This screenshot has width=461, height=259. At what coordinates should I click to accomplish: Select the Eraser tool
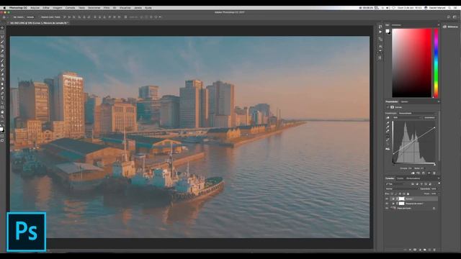pos(2,75)
